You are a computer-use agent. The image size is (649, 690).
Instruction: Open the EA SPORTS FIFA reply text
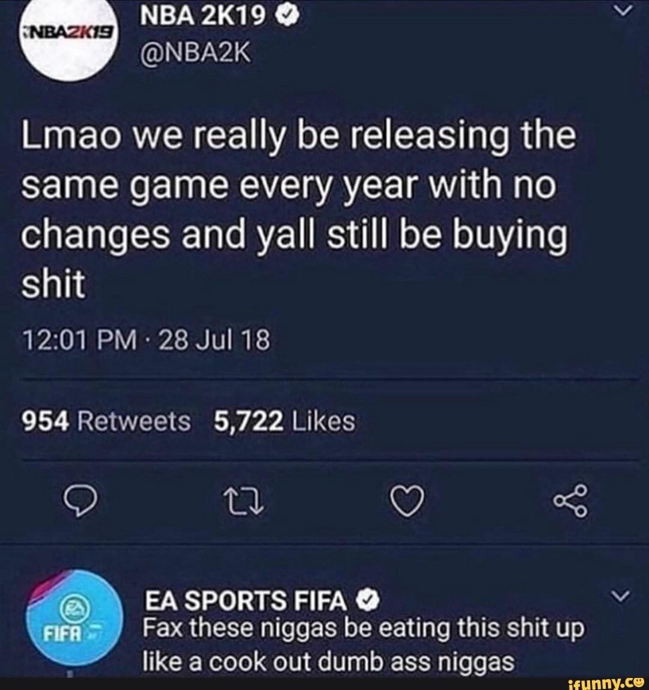click(x=364, y=644)
